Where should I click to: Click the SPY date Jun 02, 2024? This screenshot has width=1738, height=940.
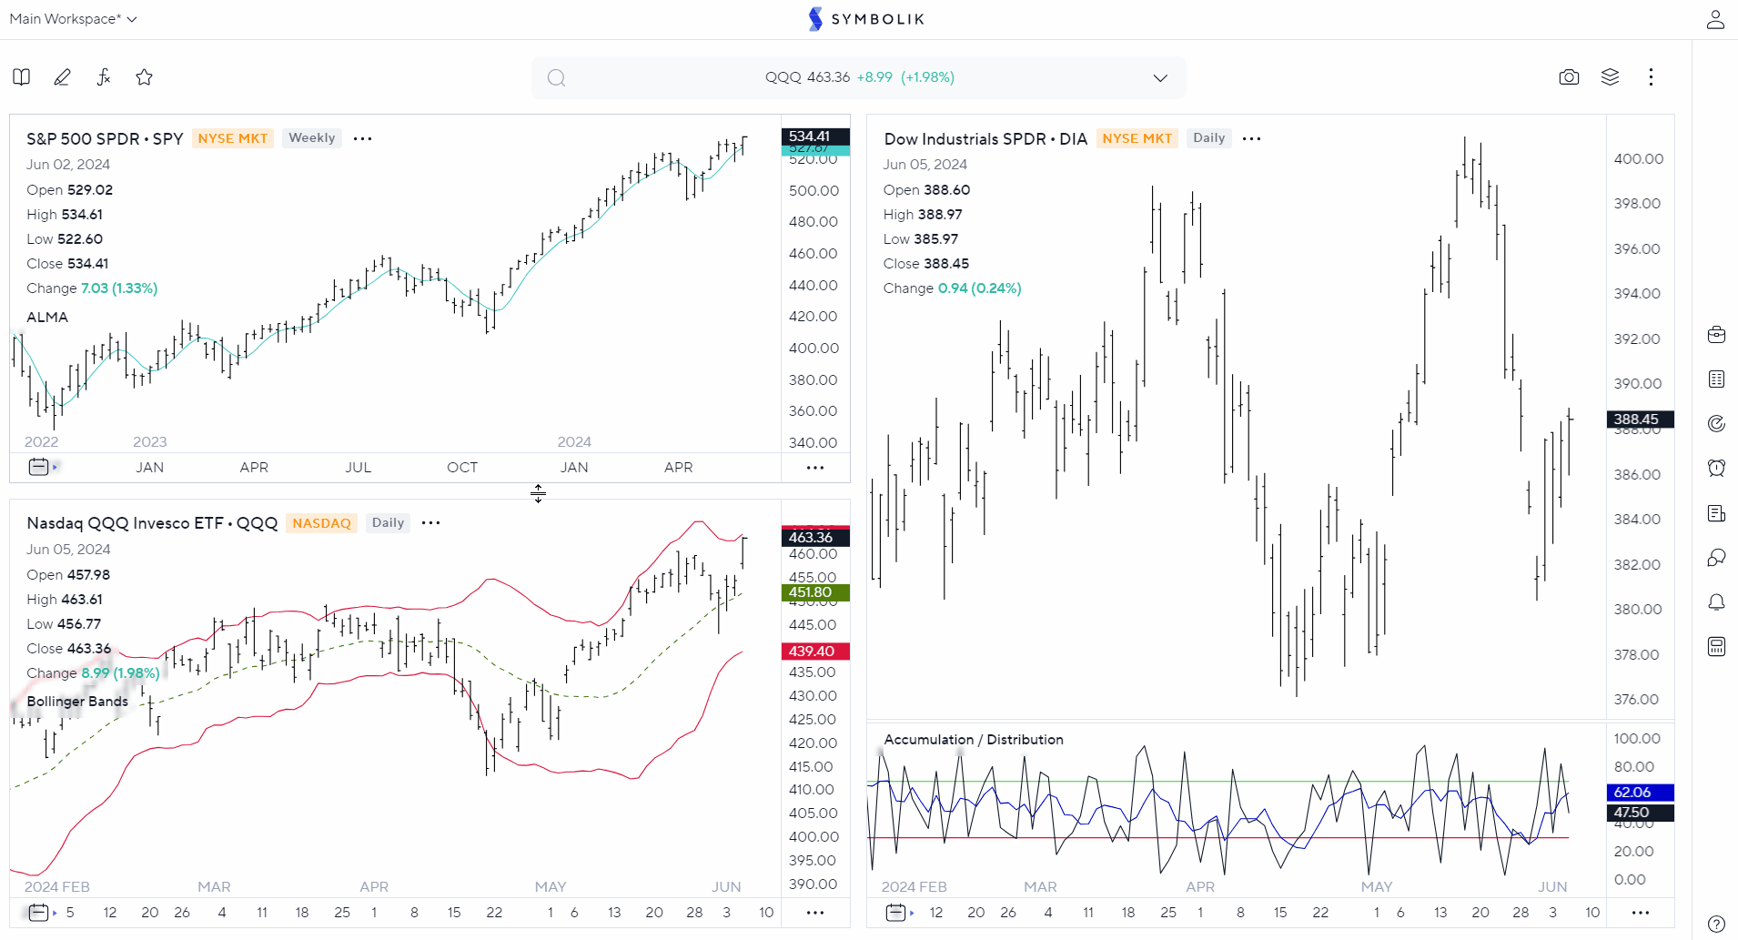(x=68, y=165)
